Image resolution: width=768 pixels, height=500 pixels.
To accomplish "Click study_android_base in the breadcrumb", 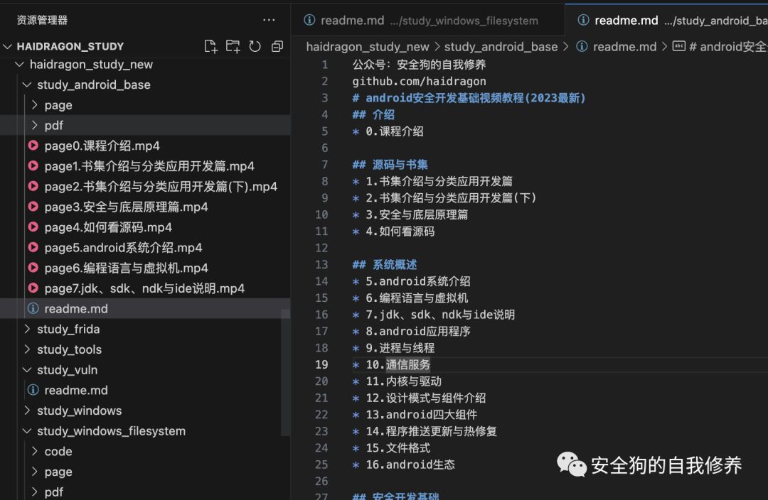I will 501,46.
